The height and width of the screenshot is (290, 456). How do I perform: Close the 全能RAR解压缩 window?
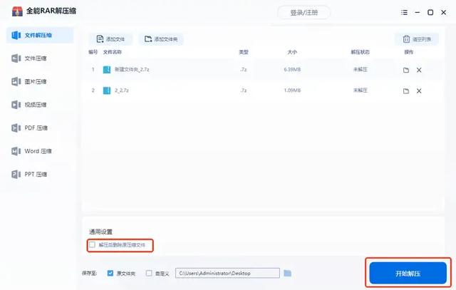click(443, 13)
